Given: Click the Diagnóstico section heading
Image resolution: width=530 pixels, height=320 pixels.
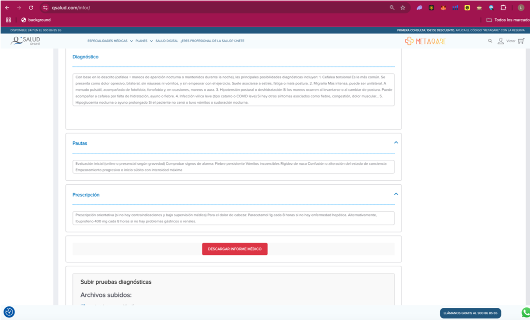Looking at the screenshot, I should pyautogui.click(x=85, y=57).
